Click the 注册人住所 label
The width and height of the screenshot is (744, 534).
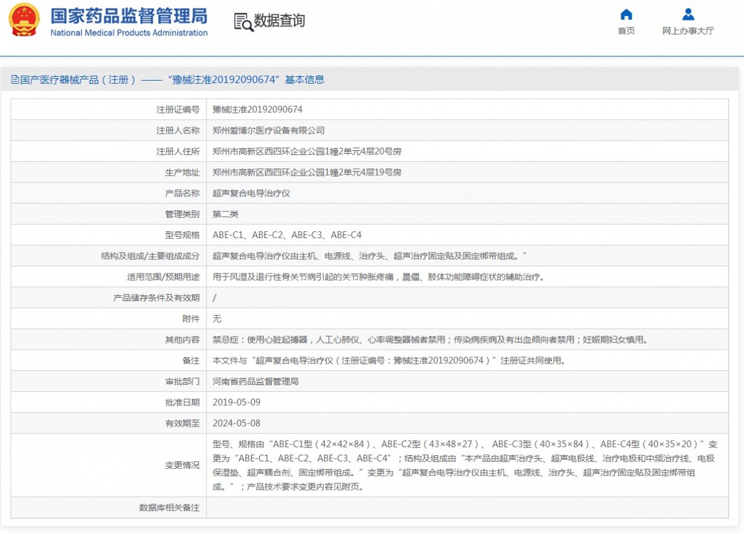(x=178, y=151)
